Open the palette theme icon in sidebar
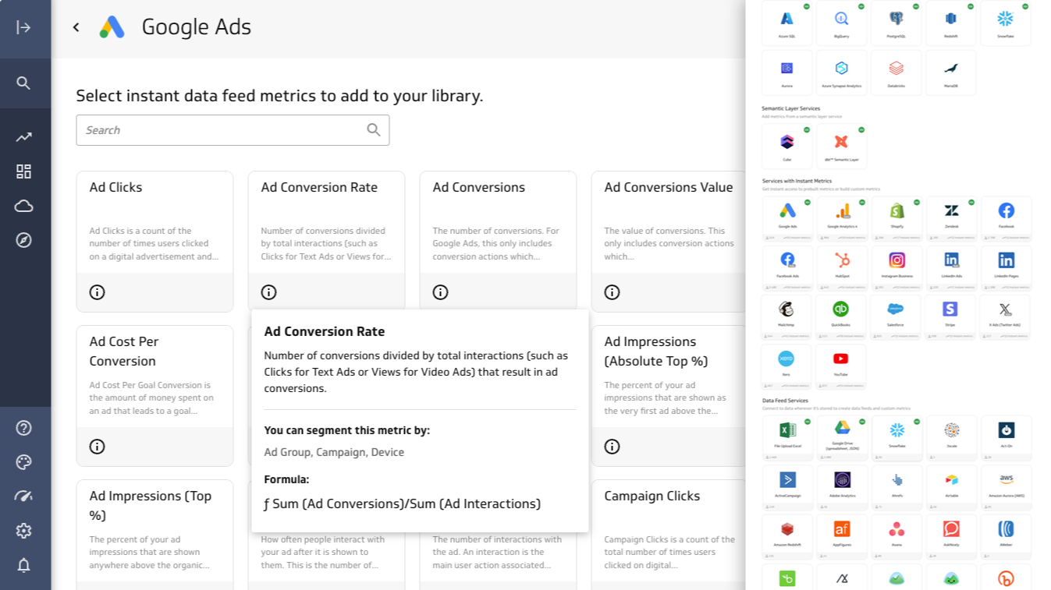The image size is (1051, 590). (x=23, y=462)
